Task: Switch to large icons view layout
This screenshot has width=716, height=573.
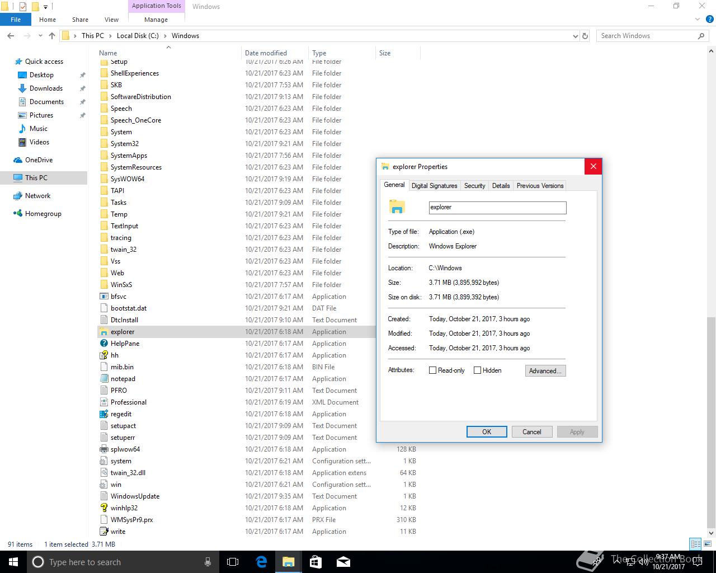Action: coord(706,544)
